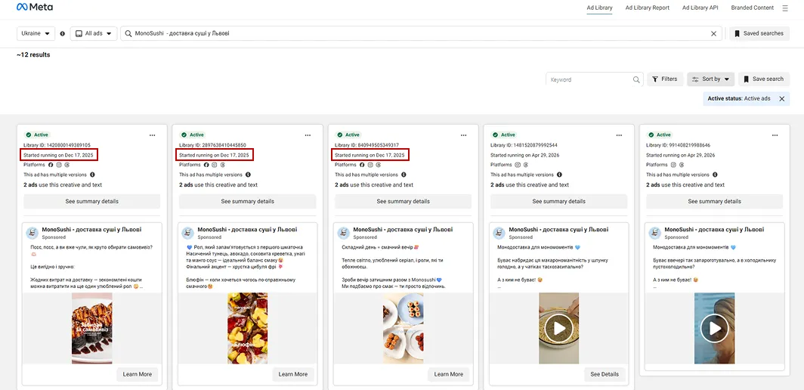Click the info icon next to Ukraine
The height and width of the screenshot is (390, 804).
coord(63,33)
